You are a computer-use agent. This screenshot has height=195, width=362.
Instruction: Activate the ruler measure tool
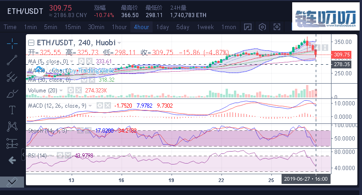click(x=12, y=182)
